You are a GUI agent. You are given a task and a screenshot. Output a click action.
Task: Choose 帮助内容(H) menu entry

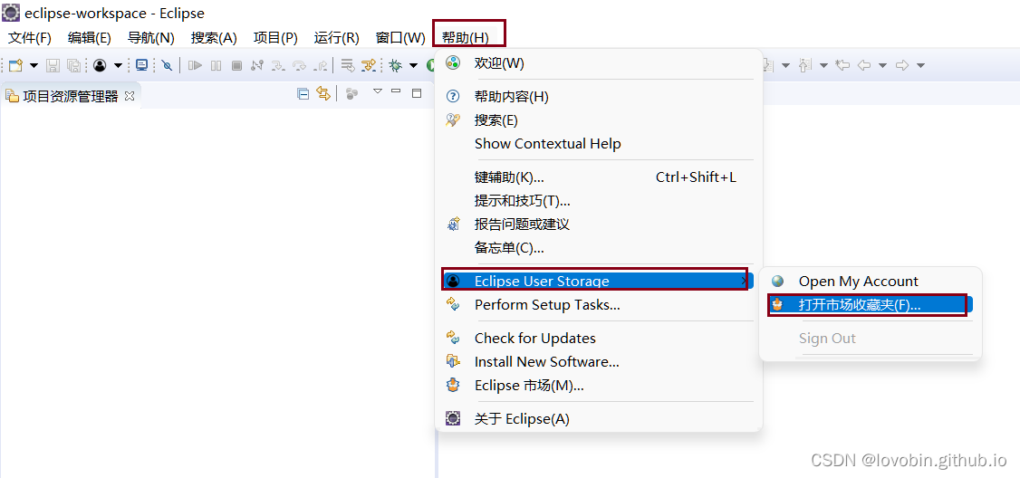coord(599,97)
